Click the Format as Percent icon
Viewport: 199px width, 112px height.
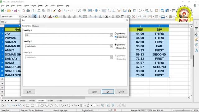113,16
